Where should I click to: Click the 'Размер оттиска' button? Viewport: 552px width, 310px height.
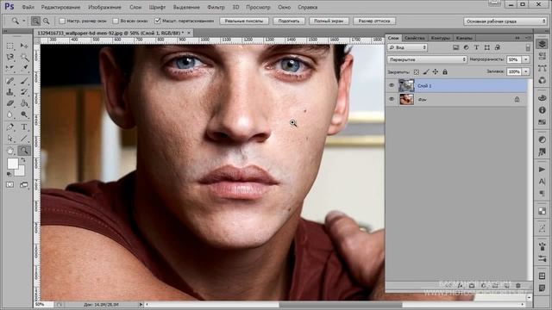pos(374,21)
